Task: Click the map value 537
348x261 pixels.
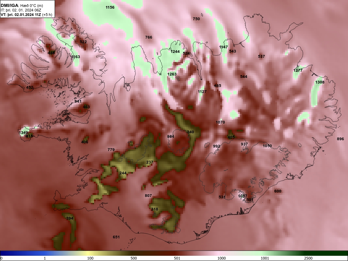Action: pos(261,56)
